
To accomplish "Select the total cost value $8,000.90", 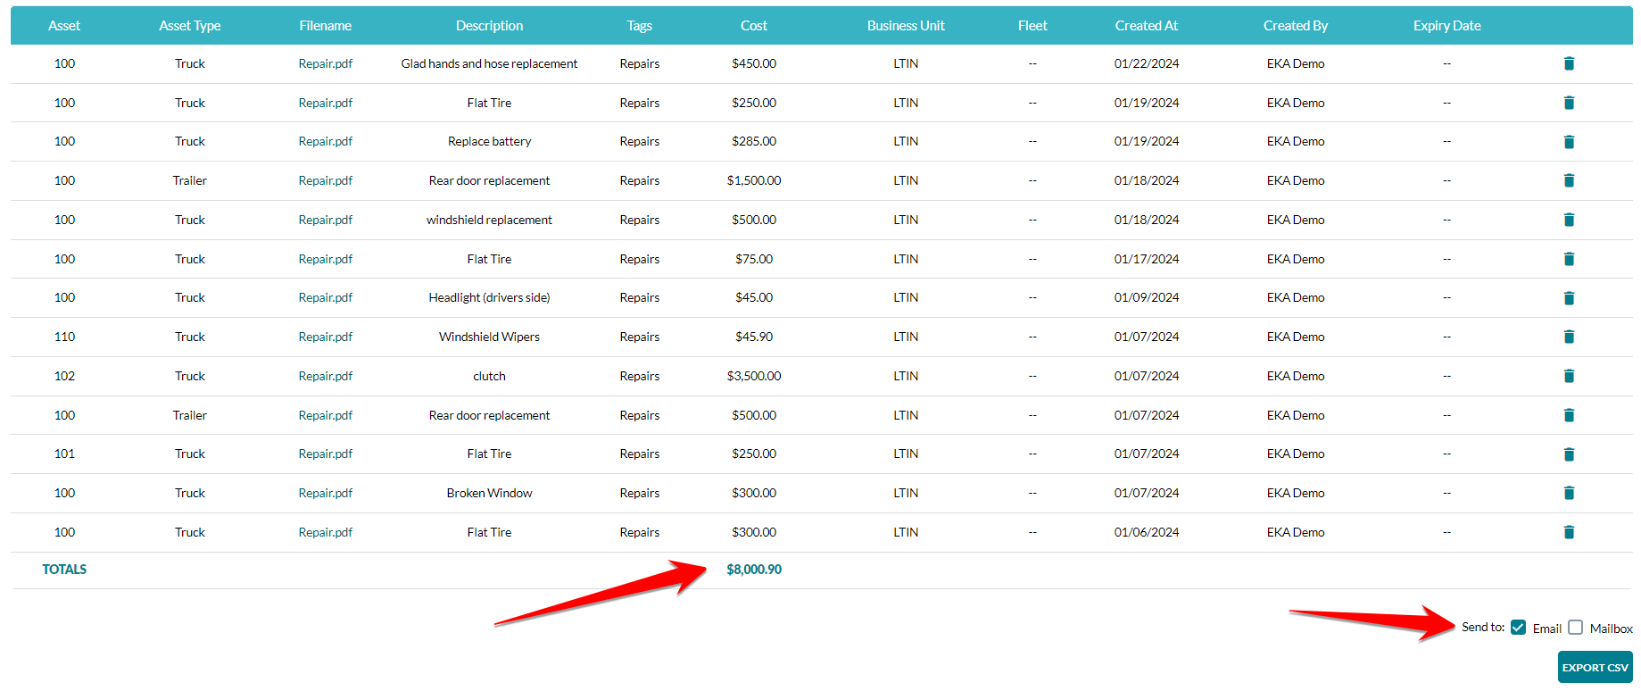I will (754, 570).
